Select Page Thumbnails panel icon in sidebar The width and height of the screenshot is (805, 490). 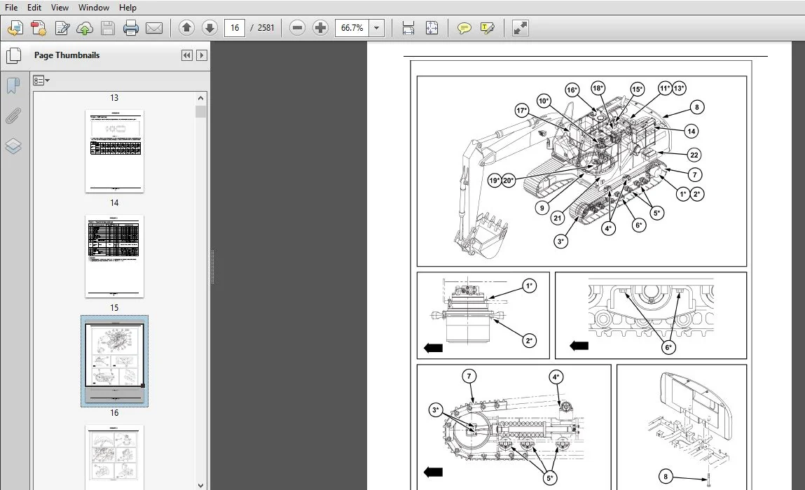pos(13,55)
